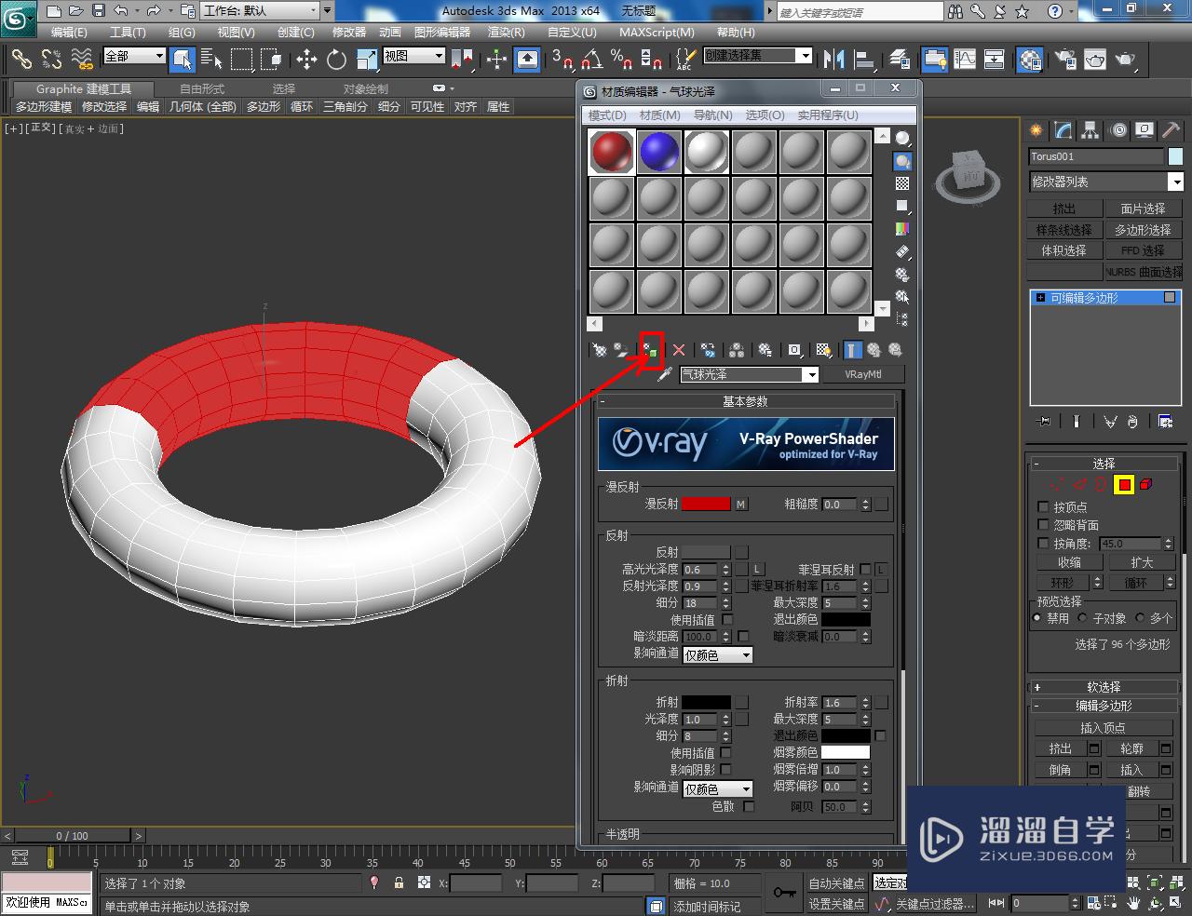Enable 忽略背面 checkbox
Screen dimensions: 1192x916
click(x=1043, y=525)
